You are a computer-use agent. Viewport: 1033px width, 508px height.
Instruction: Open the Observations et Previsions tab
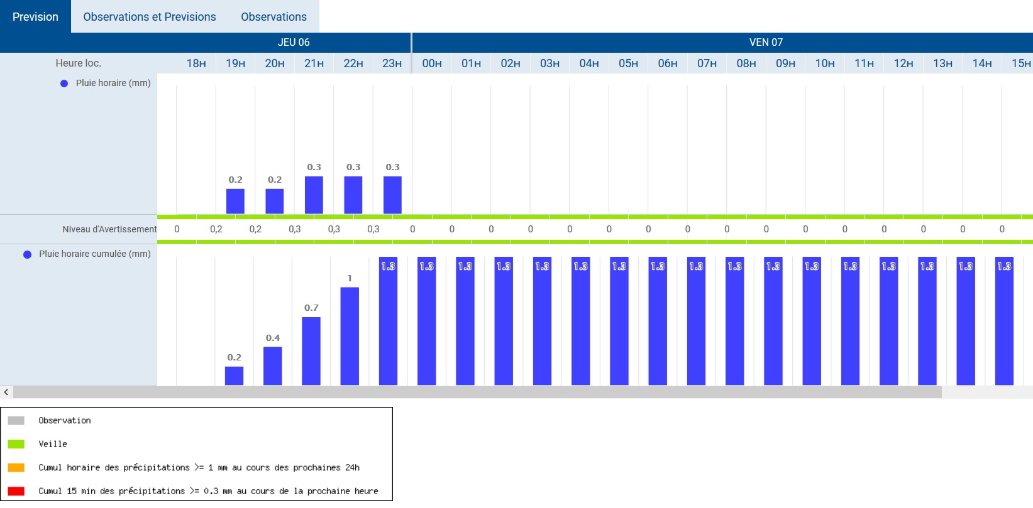point(150,17)
